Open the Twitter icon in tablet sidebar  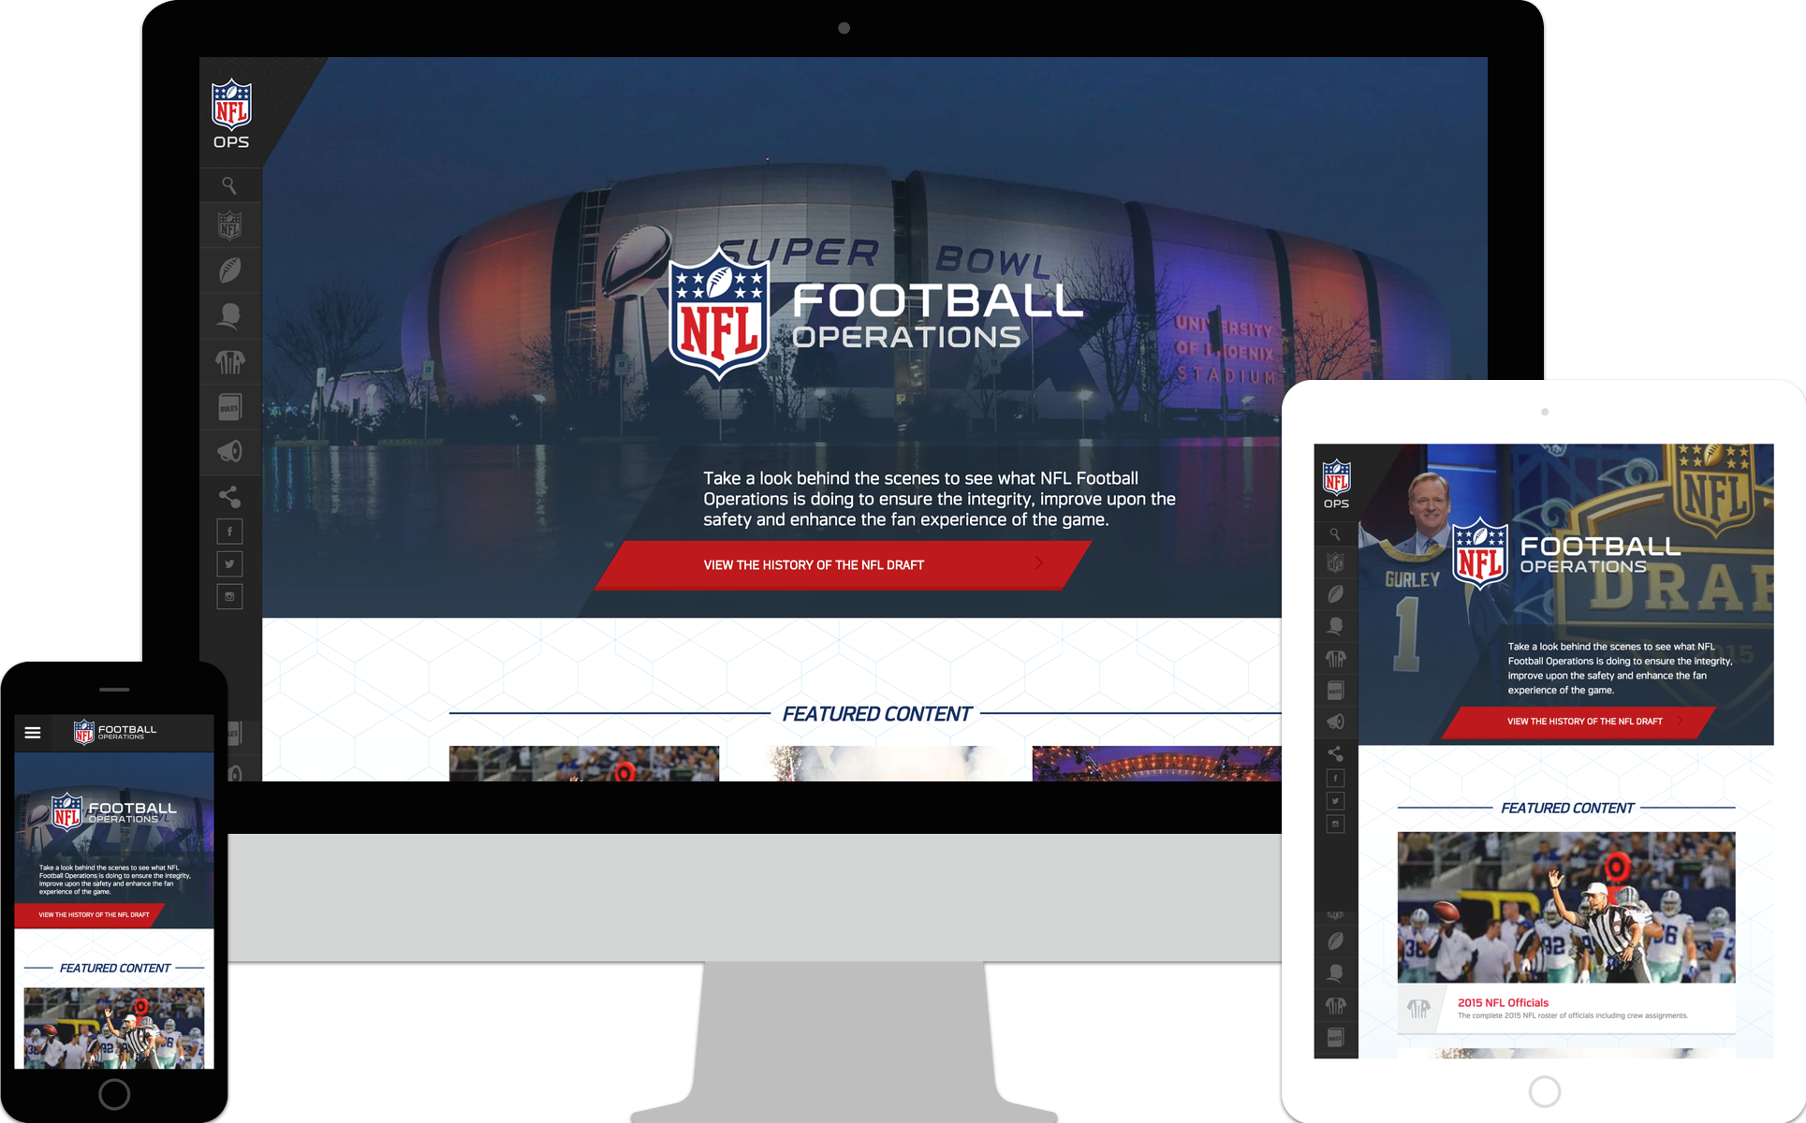pyautogui.click(x=1336, y=801)
